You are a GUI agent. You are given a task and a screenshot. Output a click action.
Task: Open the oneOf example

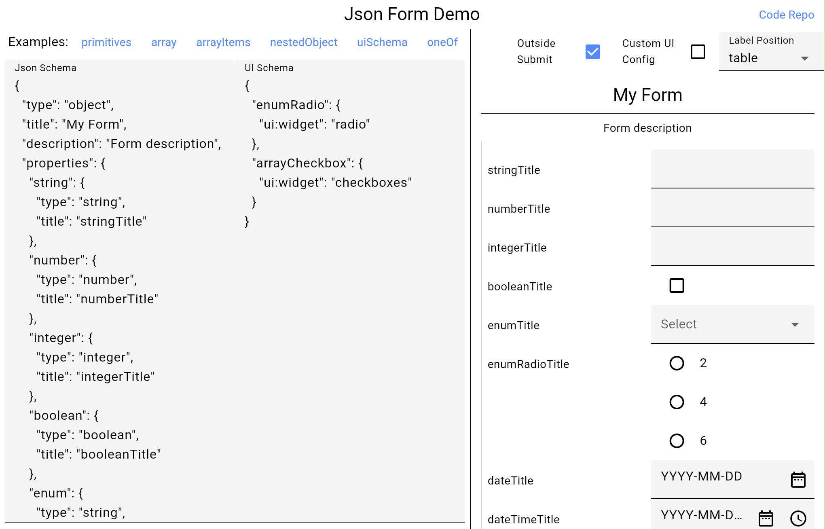click(442, 42)
